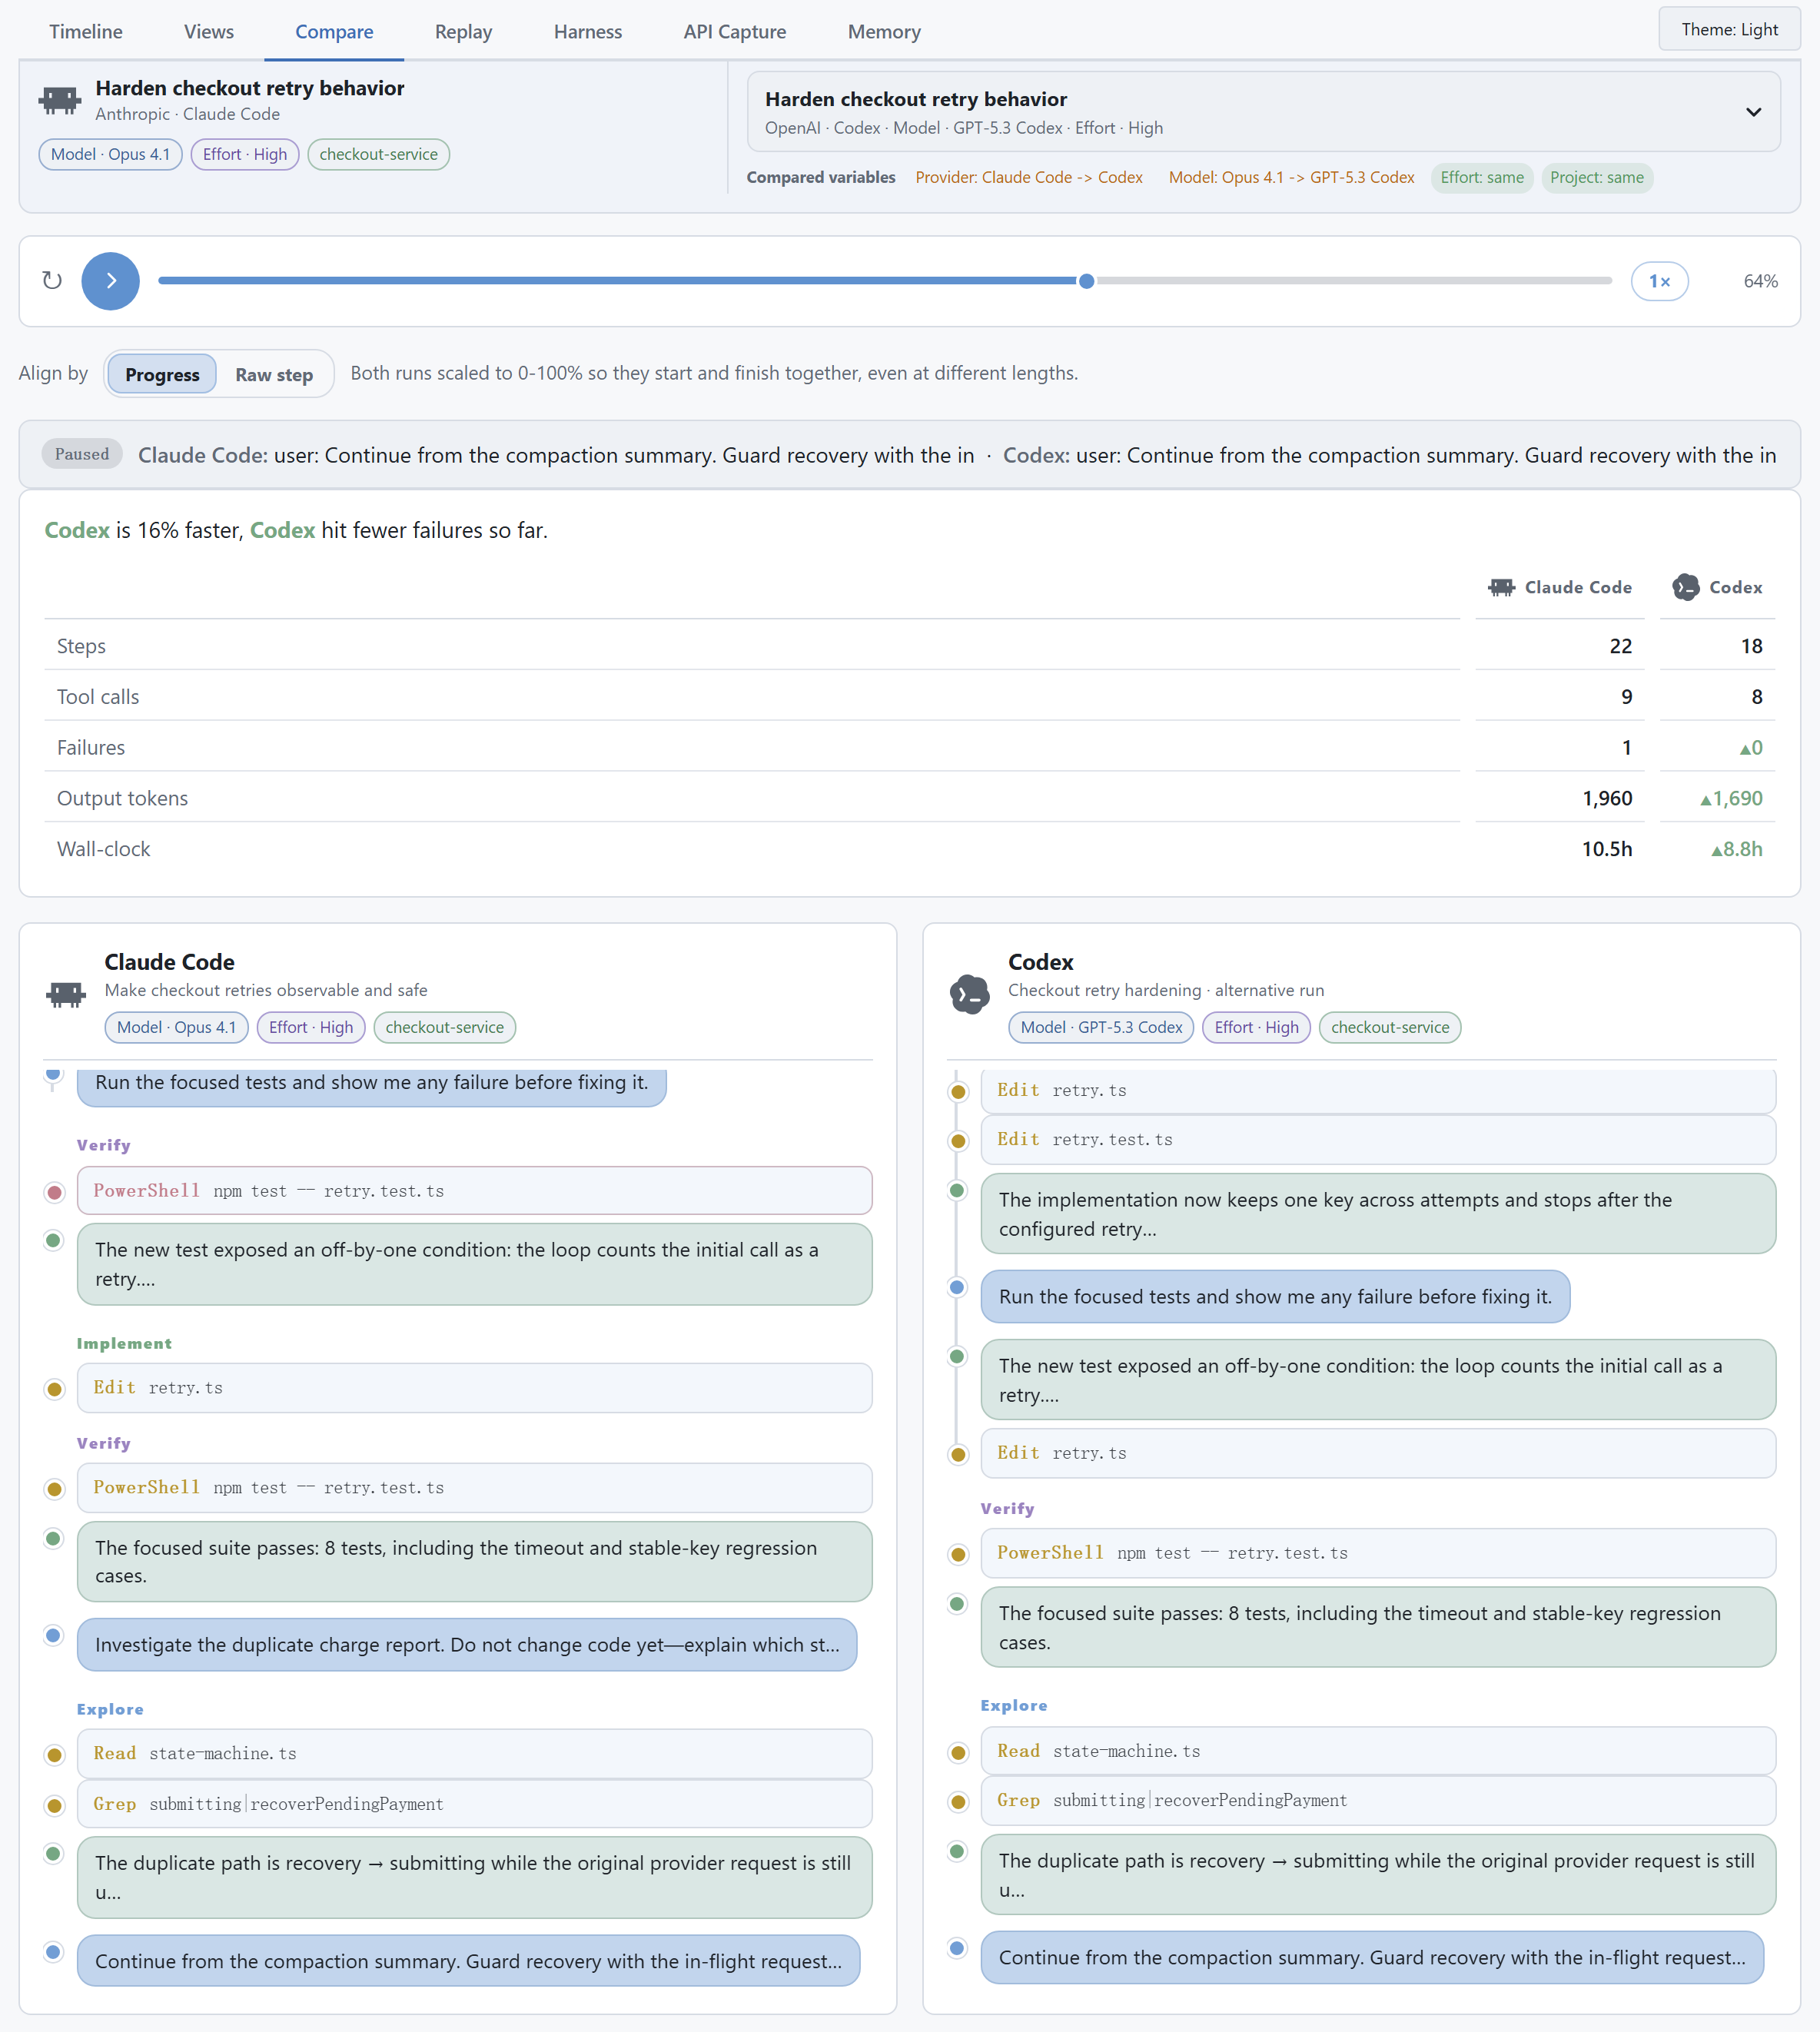1820x2032 pixels.
Task: Click the Codex icon in metrics table header
Action: 1686,587
